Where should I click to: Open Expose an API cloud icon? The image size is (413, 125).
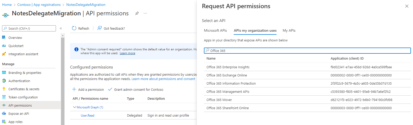[4, 113]
